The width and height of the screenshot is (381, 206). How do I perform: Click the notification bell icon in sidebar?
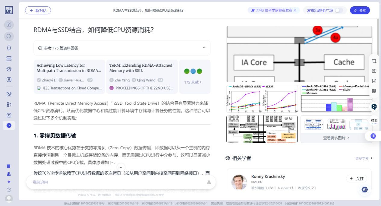pos(9,48)
